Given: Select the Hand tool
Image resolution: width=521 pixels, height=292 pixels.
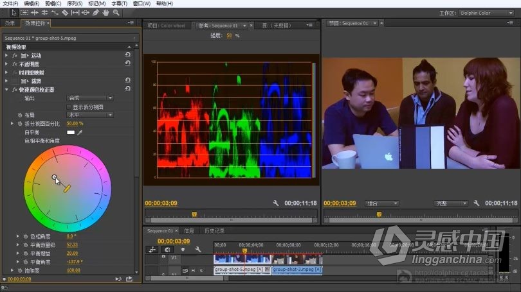Looking at the screenshot, I should [x=106, y=13].
